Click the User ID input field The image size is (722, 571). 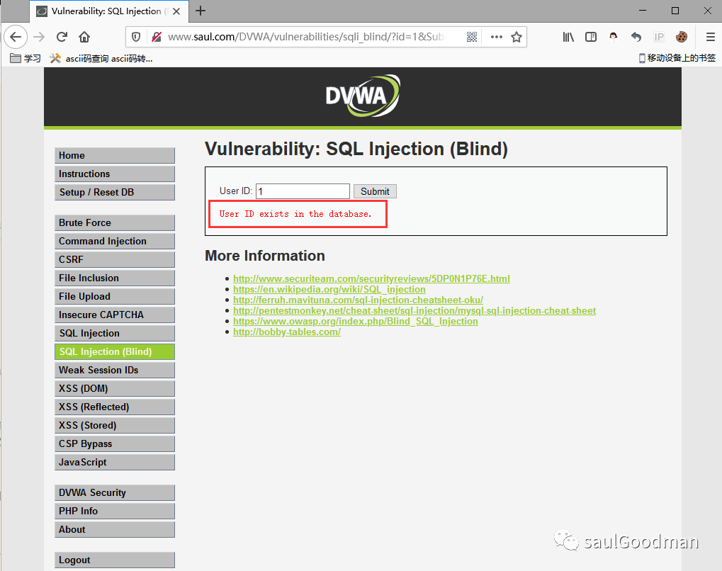pos(303,191)
